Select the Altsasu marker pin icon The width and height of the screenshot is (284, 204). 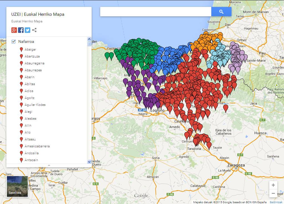coord(22,139)
